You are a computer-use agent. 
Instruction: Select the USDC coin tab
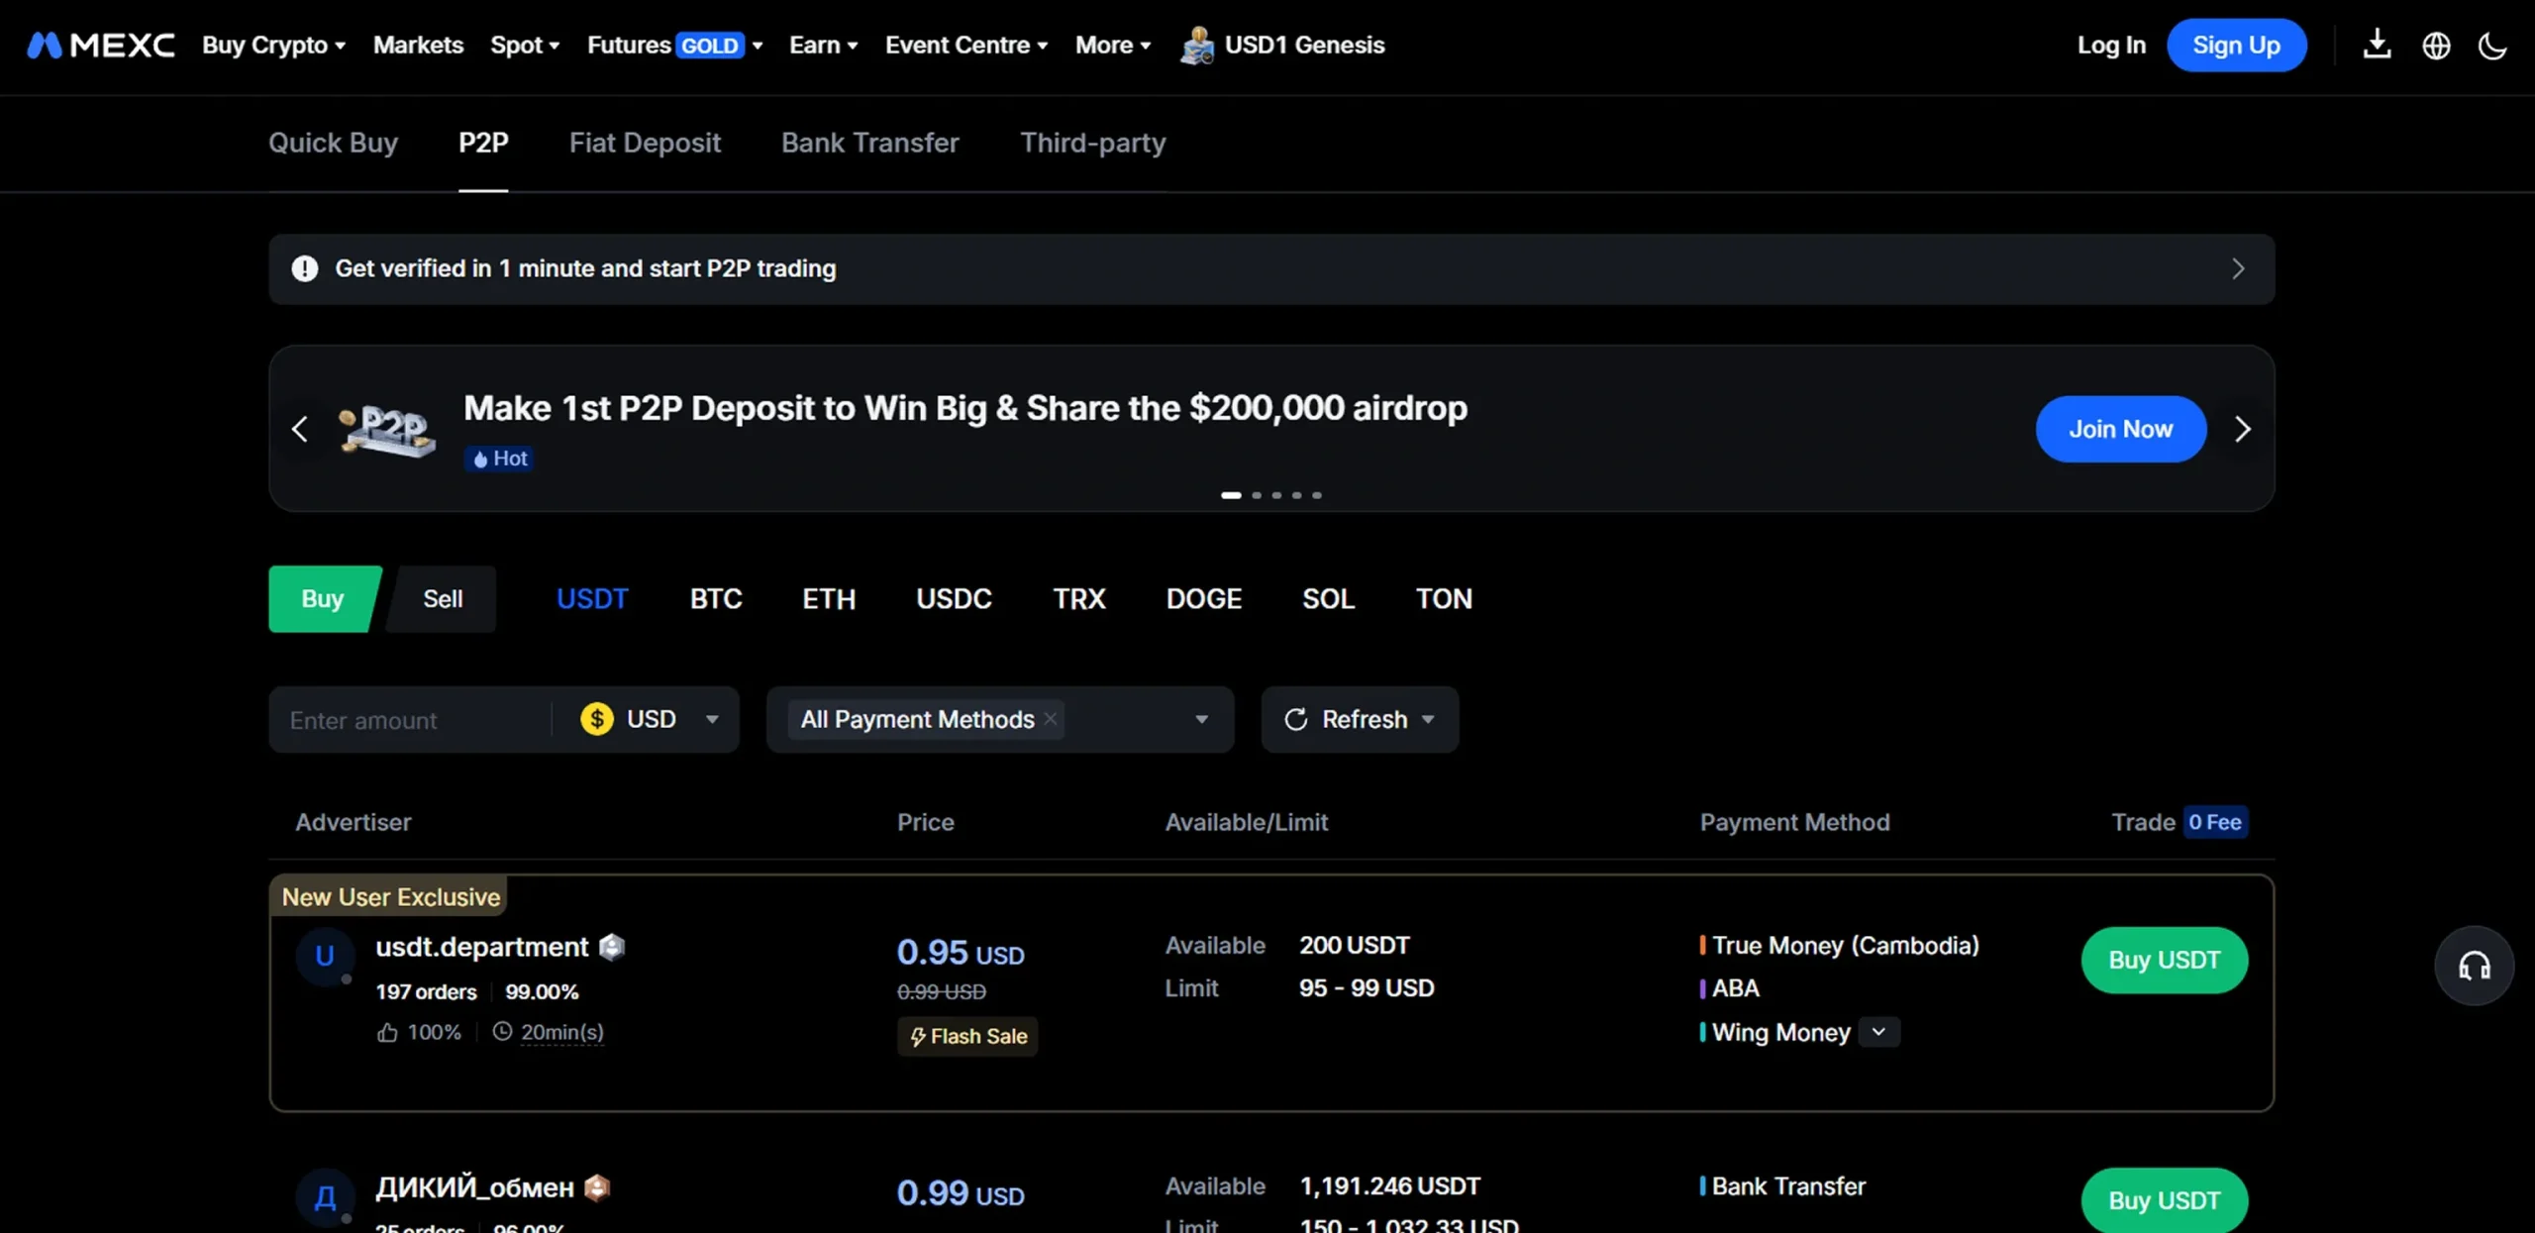954,599
